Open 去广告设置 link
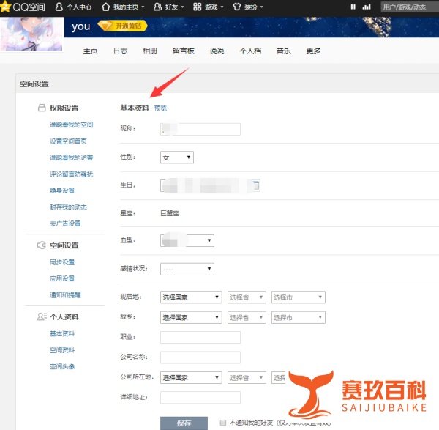 point(65,223)
